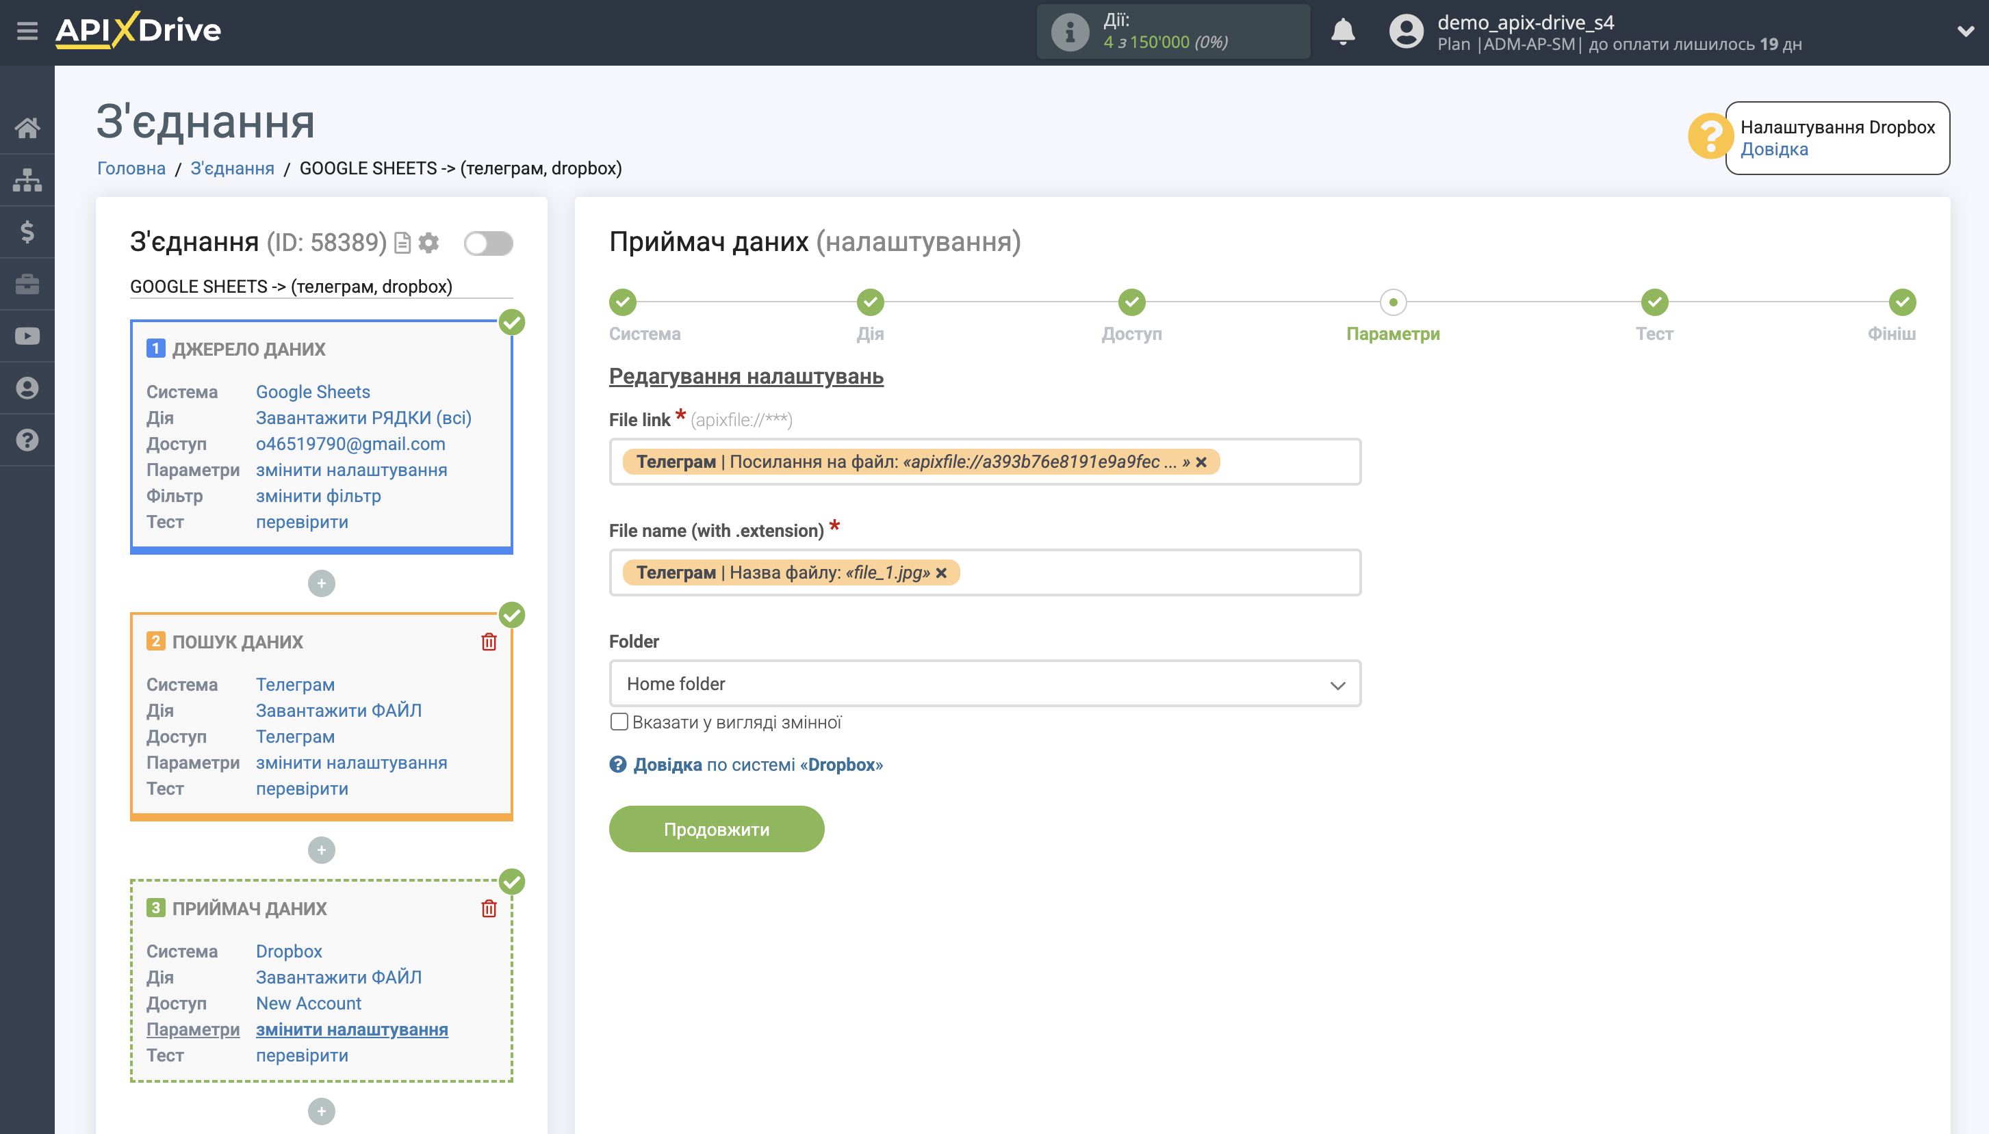Open the notifications bell icon
1989x1134 pixels.
tap(1344, 32)
